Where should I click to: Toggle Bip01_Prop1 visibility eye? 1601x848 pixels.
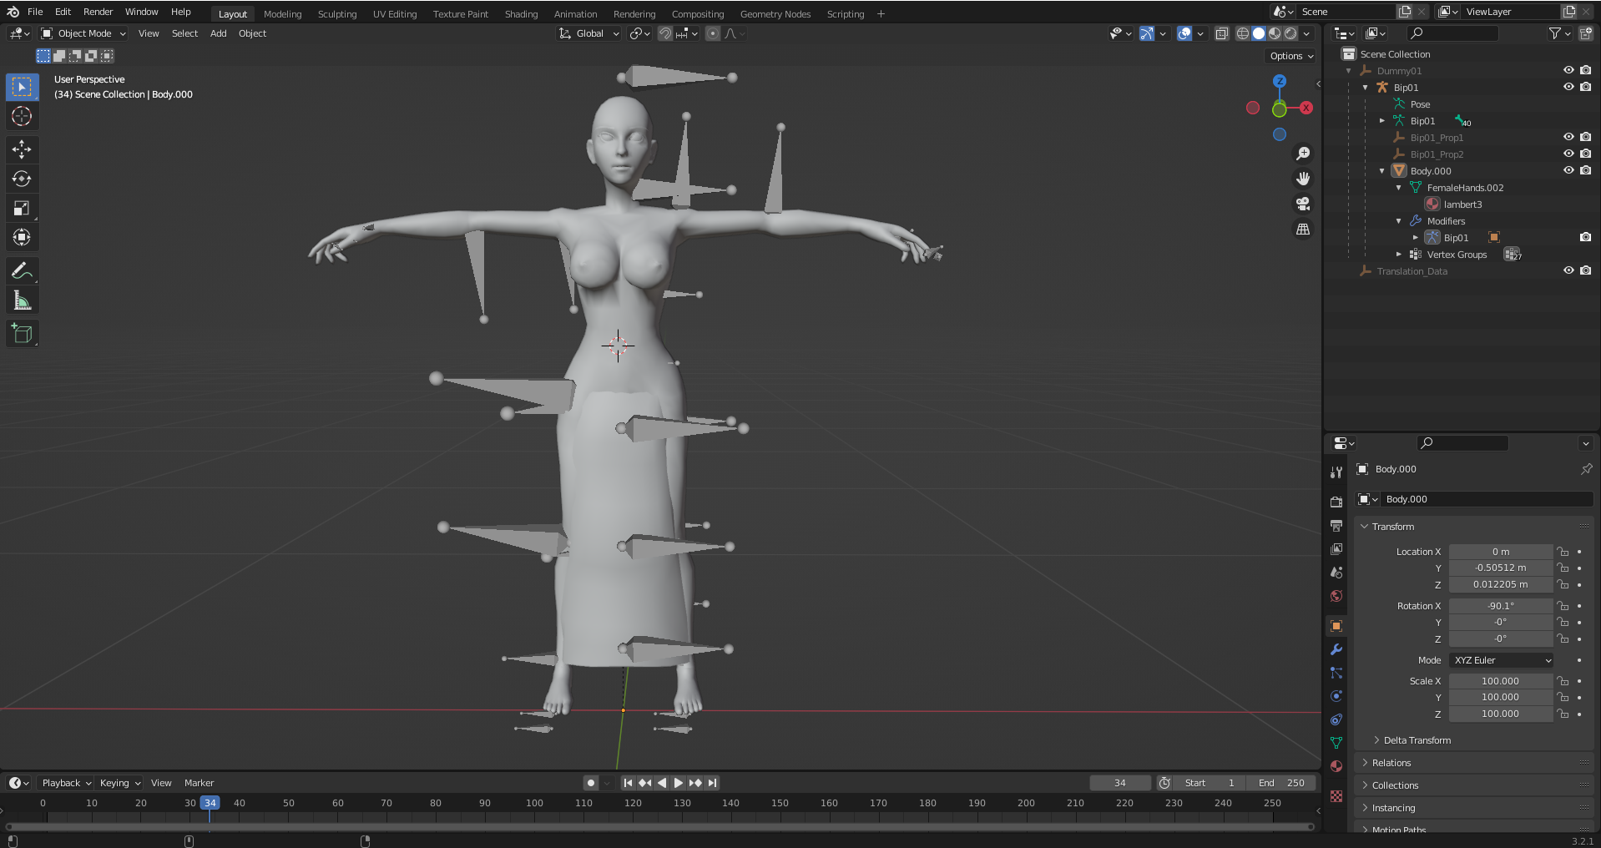(x=1568, y=137)
